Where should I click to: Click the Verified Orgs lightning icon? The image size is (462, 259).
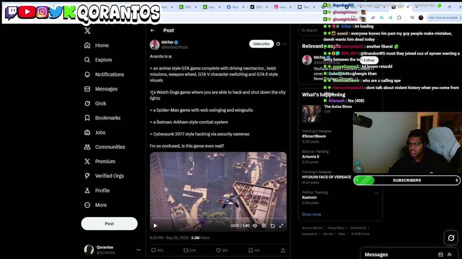coord(87,176)
